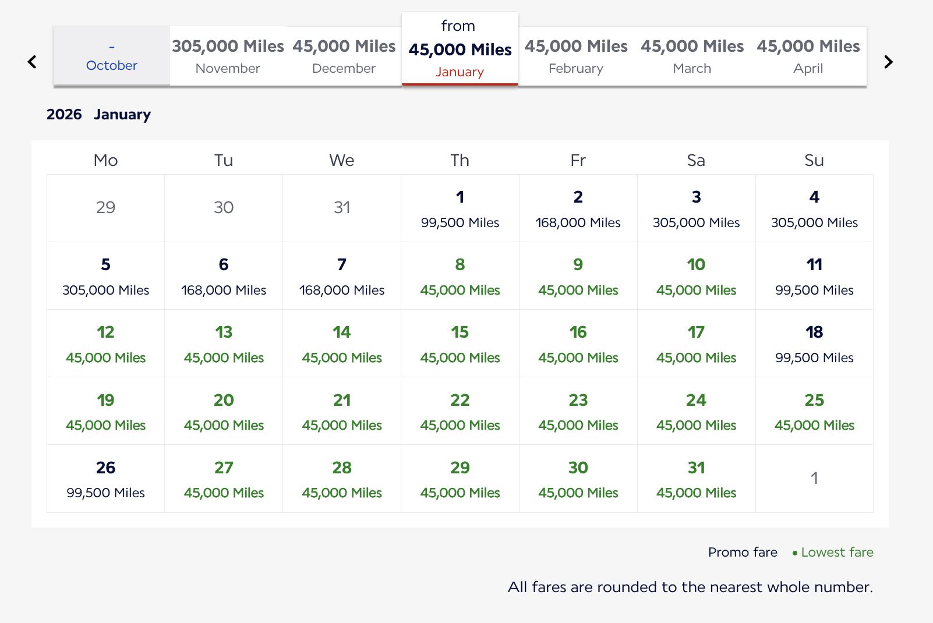Screen dimensions: 933x623
Task: Choose the February month tab
Action: point(576,56)
